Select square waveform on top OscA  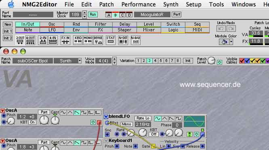[x=84, y=113]
